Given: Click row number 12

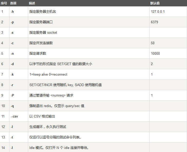Looking at the screenshot, I should click(3, 127).
